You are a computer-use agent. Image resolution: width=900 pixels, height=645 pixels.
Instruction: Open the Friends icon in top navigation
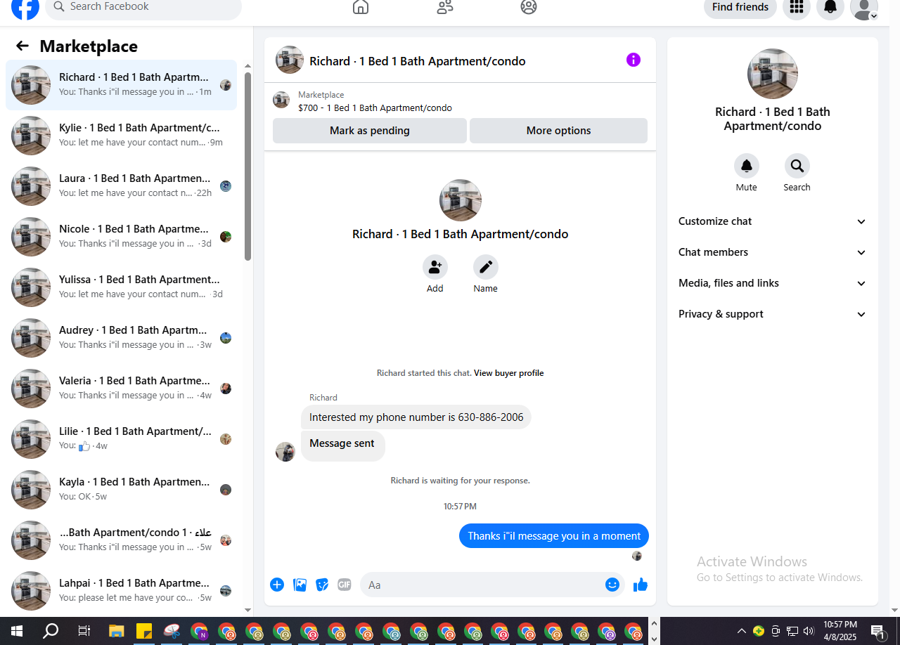click(x=445, y=7)
